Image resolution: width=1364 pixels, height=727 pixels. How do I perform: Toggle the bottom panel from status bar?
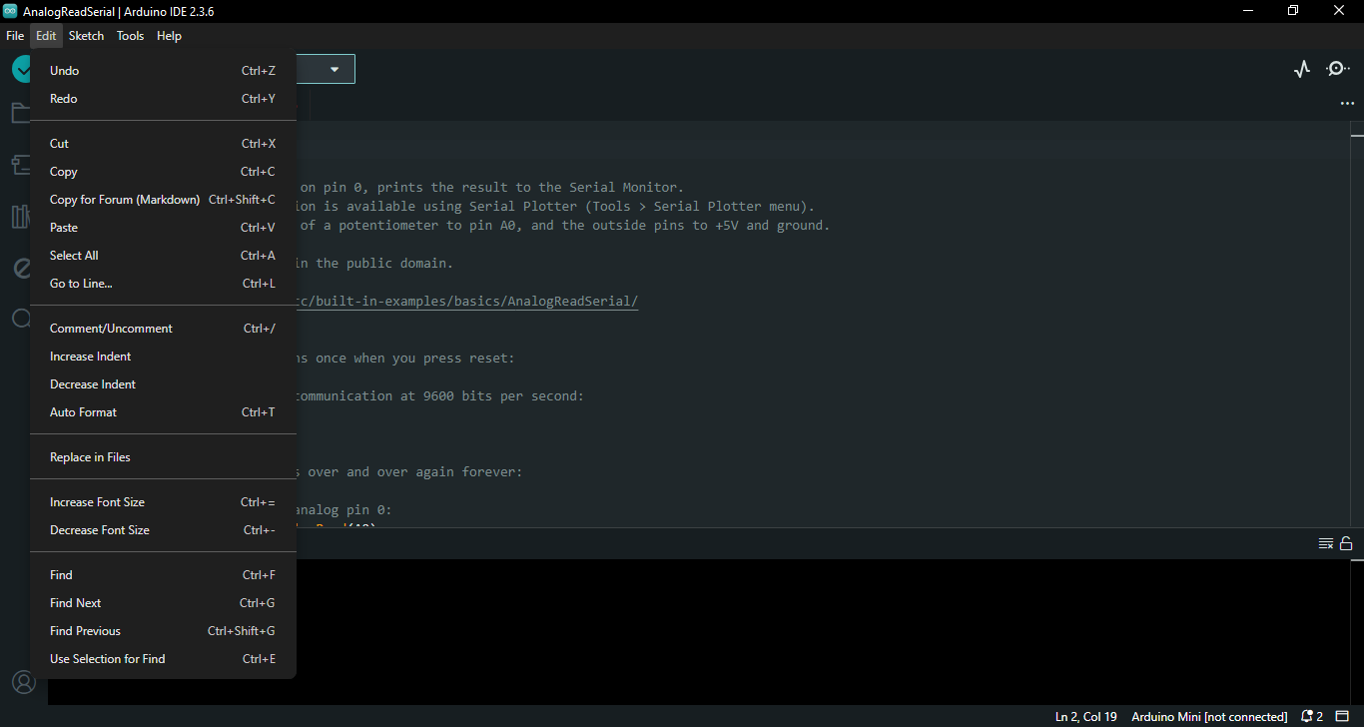(1343, 717)
